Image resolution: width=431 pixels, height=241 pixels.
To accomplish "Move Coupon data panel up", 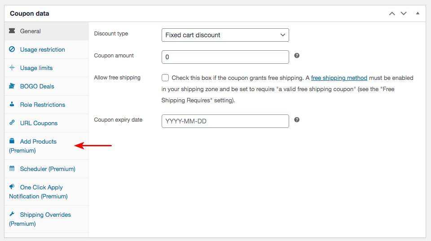I will 392,13.
